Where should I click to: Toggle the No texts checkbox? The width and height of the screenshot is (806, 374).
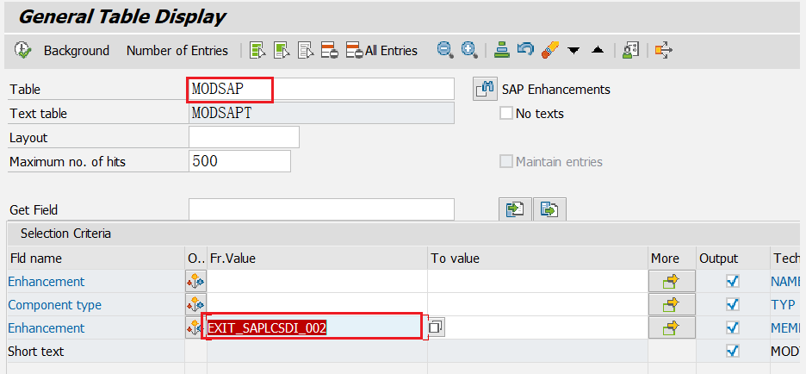[x=506, y=113]
